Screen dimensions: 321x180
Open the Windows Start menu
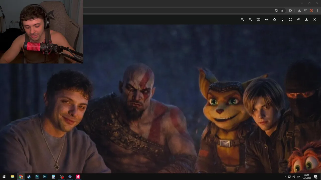[x=4, y=177]
